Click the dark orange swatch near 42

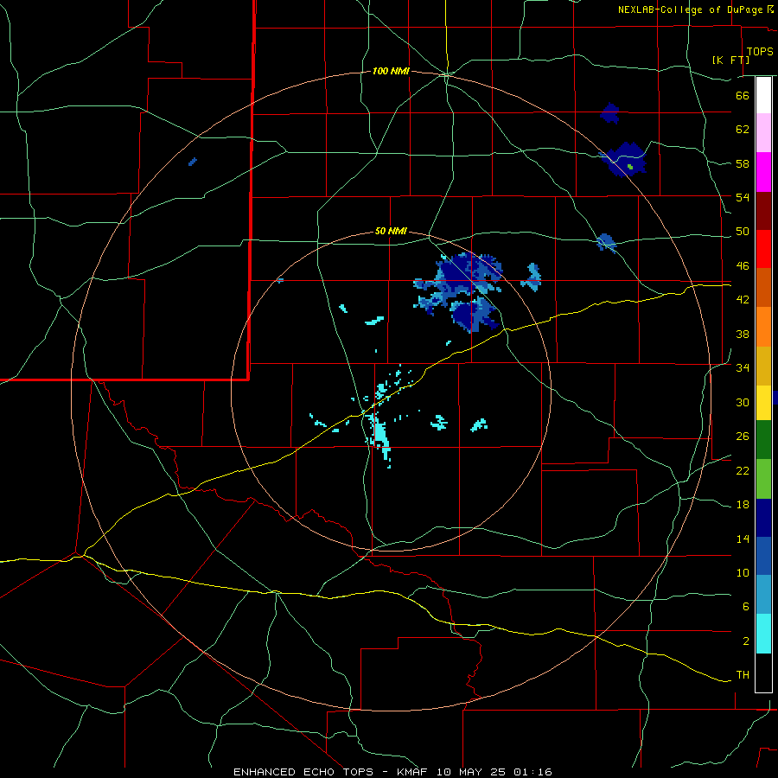pyautogui.click(x=763, y=288)
